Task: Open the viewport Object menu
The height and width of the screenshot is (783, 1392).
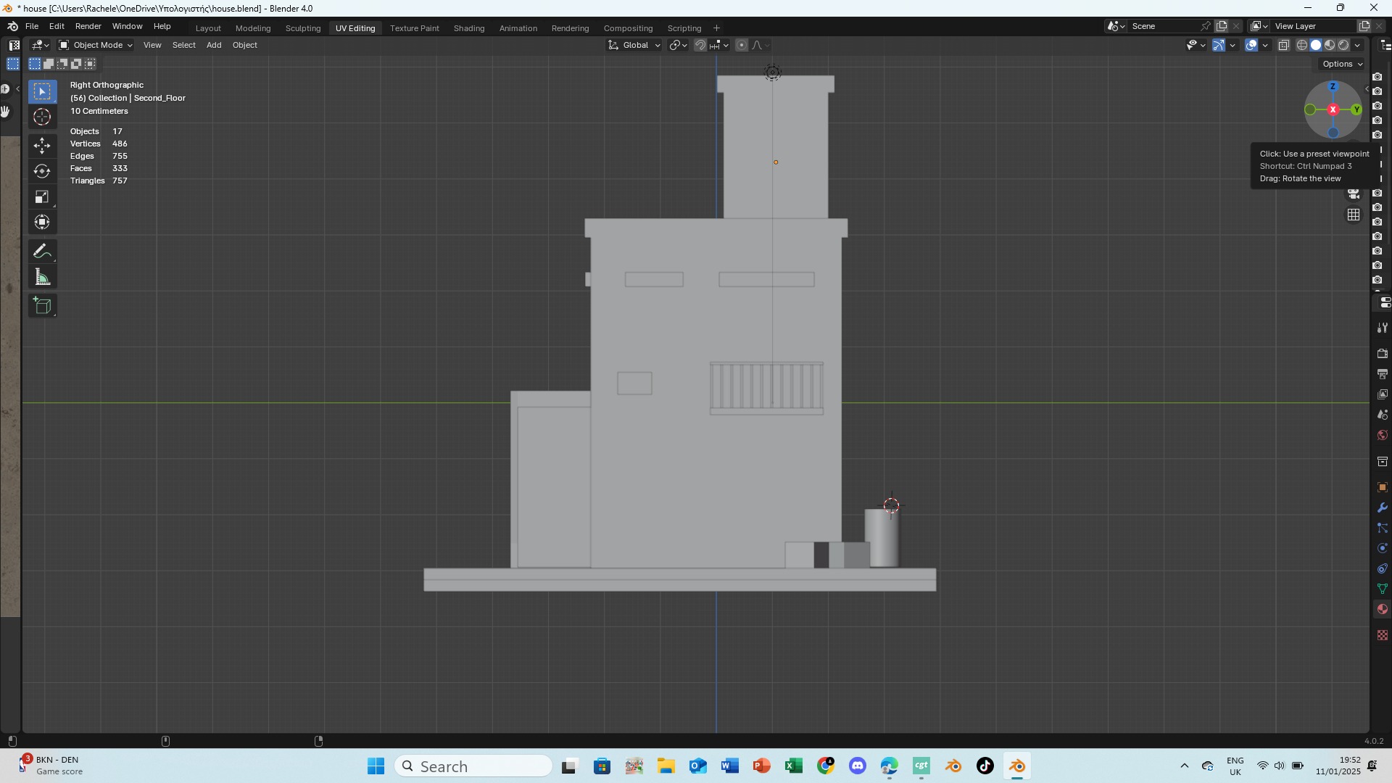Action: [x=245, y=45]
